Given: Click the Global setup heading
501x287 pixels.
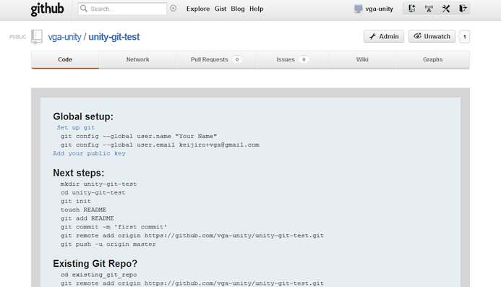Looking at the screenshot, I should (83, 116).
